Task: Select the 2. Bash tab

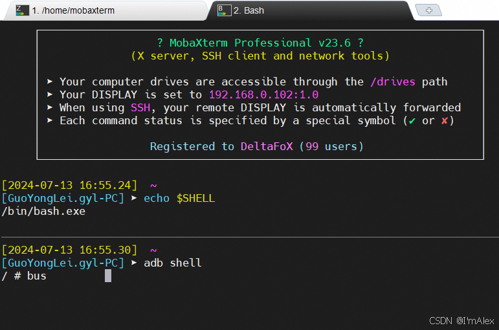Action: tap(310, 10)
